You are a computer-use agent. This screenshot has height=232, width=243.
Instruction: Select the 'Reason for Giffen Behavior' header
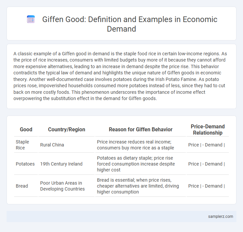(141, 130)
